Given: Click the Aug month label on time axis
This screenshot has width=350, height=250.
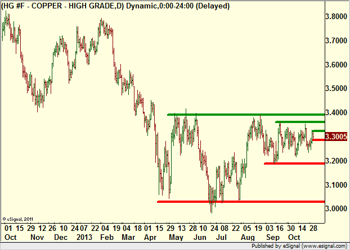Looking at the screenshot, I should (x=248, y=237).
